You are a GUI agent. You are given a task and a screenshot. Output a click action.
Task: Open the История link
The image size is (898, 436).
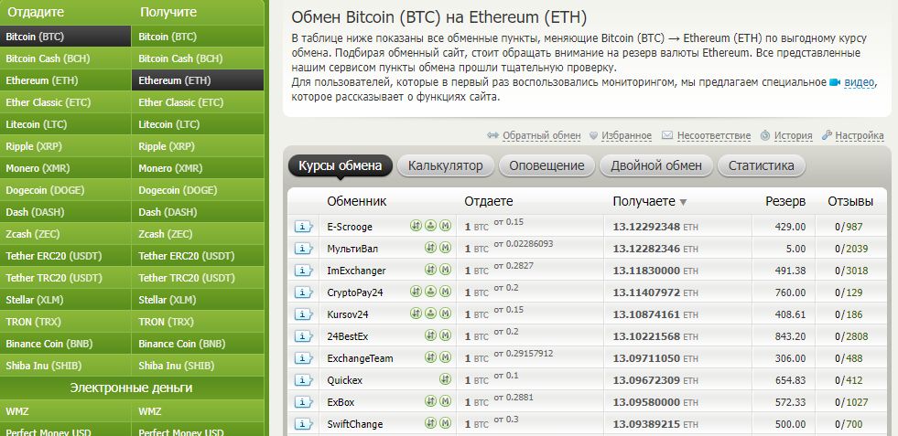pos(794,135)
